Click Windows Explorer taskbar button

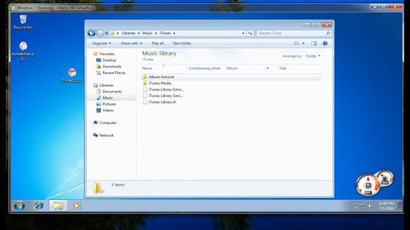[x=58, y=206]
